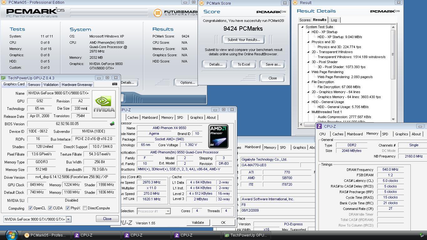Click the BIOS Version field in GPU-Z
The height and width of the screenshot is (240, 427).
click(x=68, y=124)
